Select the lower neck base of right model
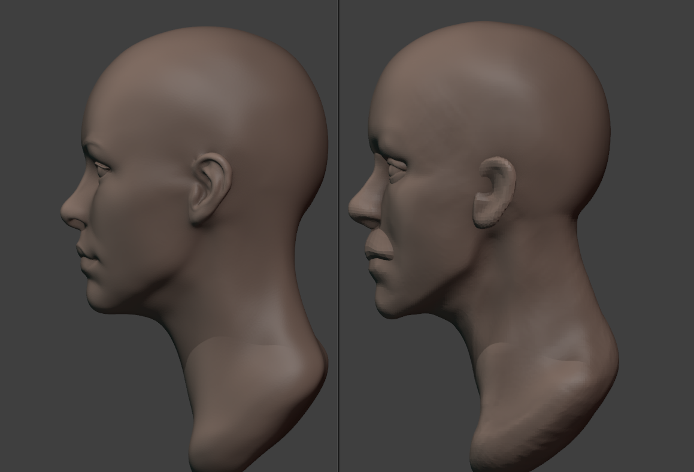The width and height of the screenshot is (694, 472). (x=539, y=413)
